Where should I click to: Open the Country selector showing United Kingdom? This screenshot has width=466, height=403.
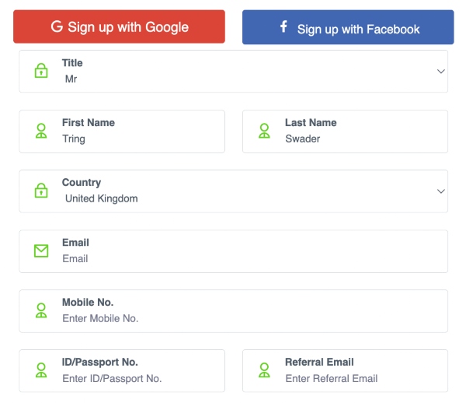[x=233, y=191]
